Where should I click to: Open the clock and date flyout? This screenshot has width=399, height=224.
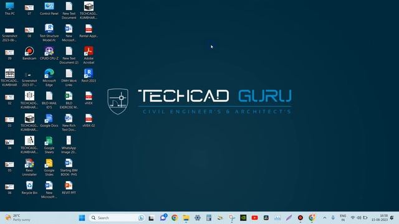coord(380,218)
